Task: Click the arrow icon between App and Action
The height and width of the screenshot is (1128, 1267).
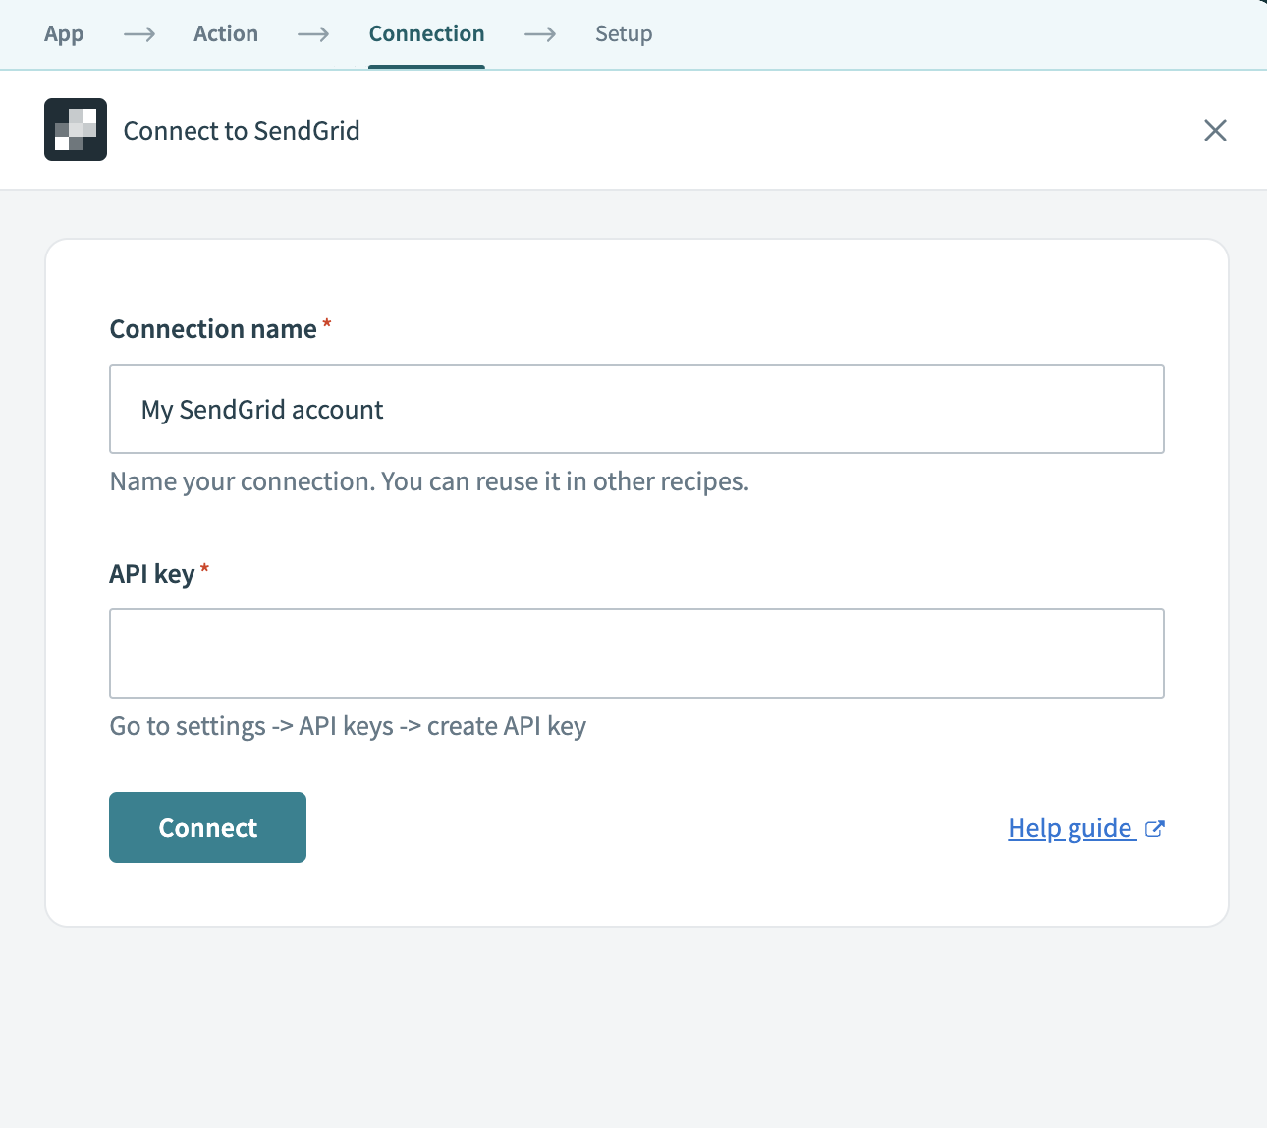Action: click(x=138, y=34)
